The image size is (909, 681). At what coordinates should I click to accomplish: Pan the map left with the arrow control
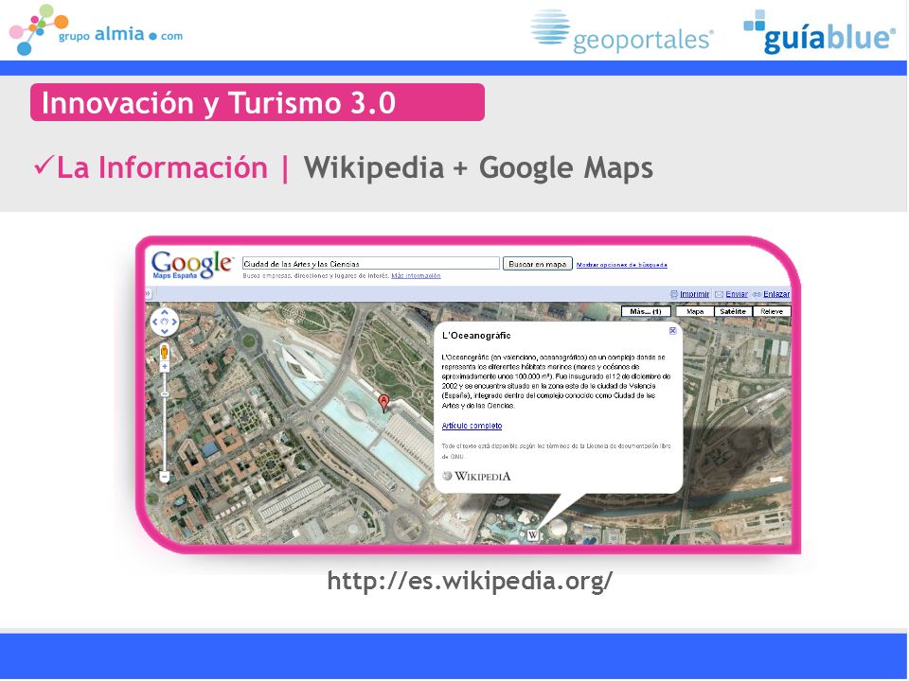155,322
